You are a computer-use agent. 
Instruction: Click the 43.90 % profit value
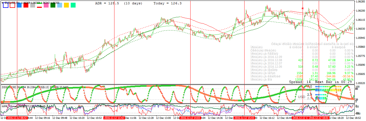(x=348, y=79)
